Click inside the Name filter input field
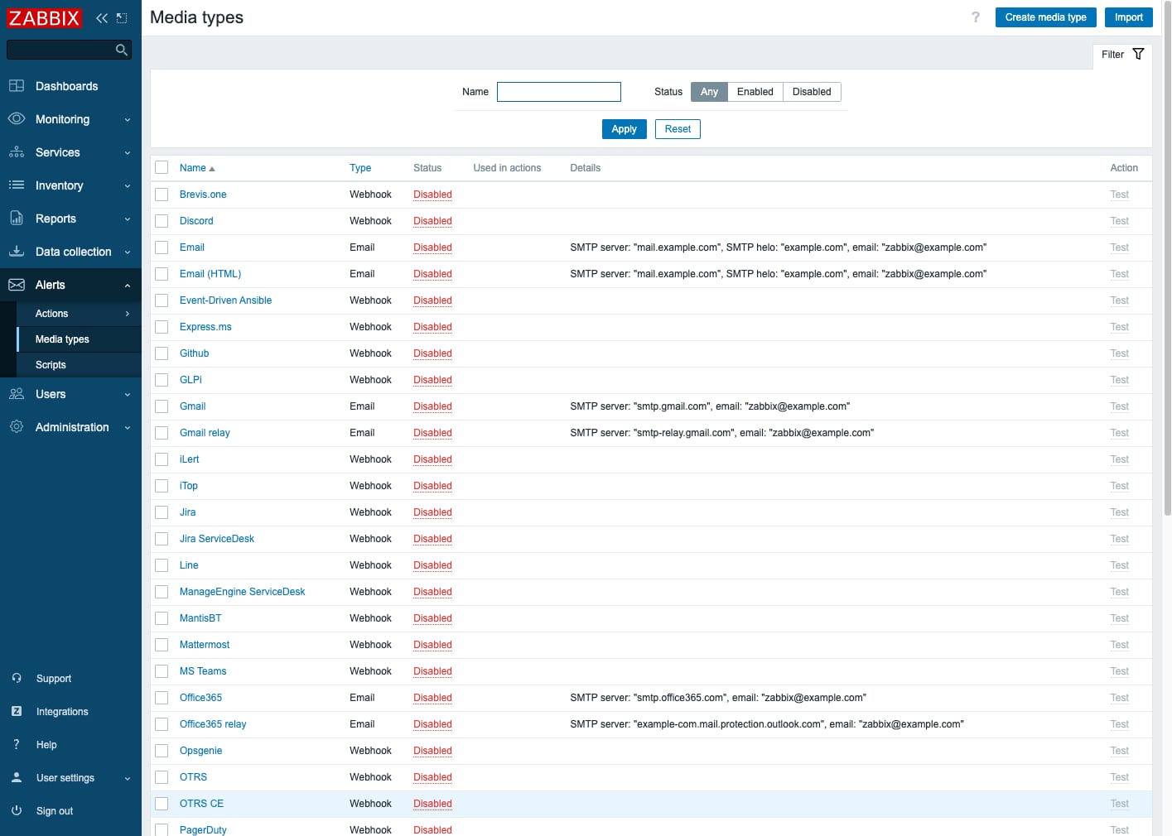 coord(558,91)
